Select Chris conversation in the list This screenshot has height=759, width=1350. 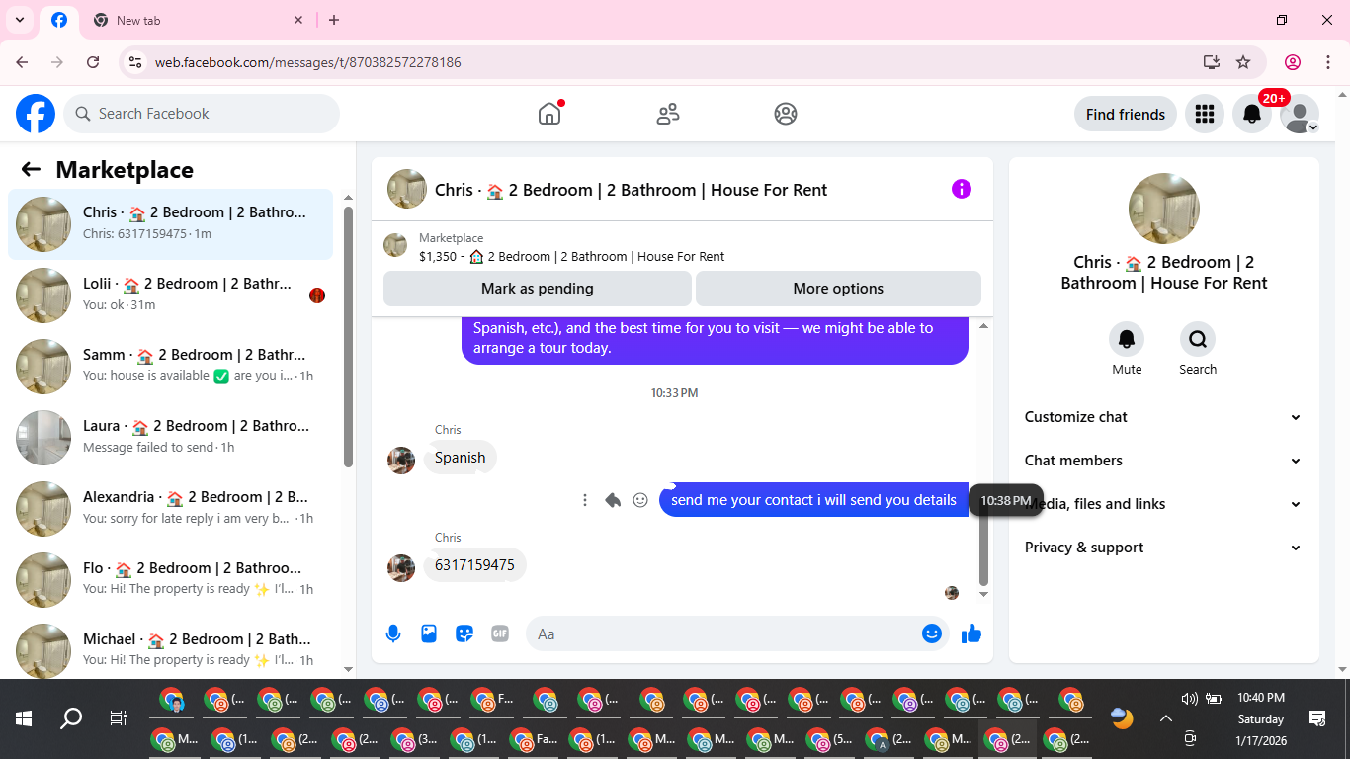click(x=170, y=223)
